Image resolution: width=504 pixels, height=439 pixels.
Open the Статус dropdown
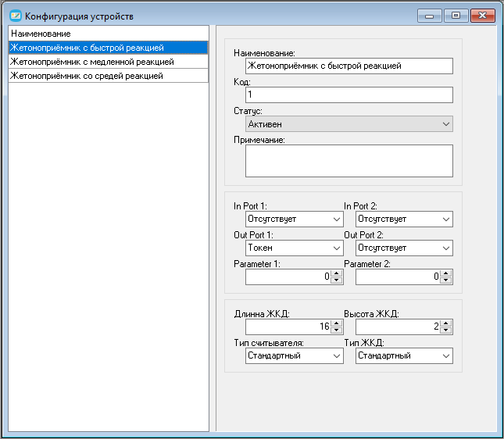pos(349,124)
